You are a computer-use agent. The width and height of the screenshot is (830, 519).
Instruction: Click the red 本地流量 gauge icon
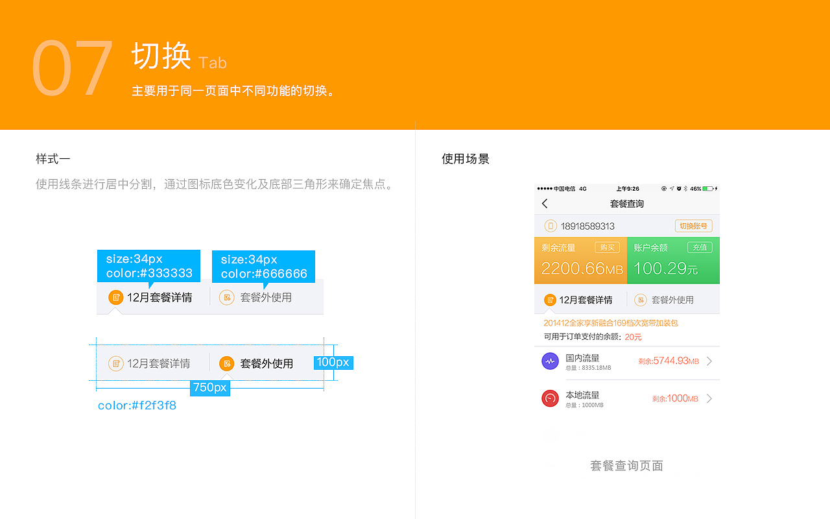coord(550,398)
